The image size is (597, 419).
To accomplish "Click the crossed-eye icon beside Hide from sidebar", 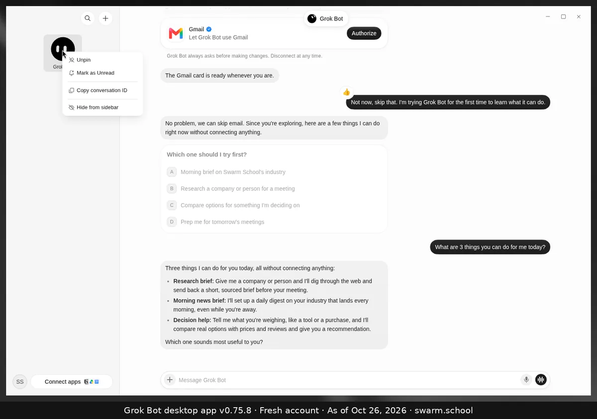I will 72,107.
